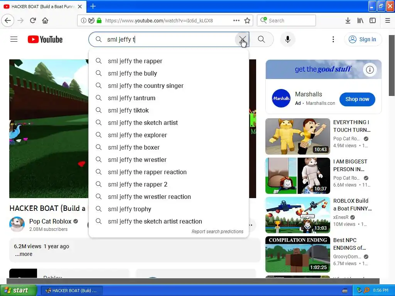The image size is (395, 296).
Task: Open COMPILATION ENDING video thumbnail
Action: [x=298, y=254]
